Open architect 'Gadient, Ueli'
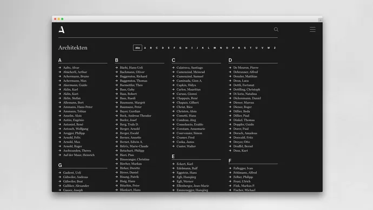 pos(72,173)
